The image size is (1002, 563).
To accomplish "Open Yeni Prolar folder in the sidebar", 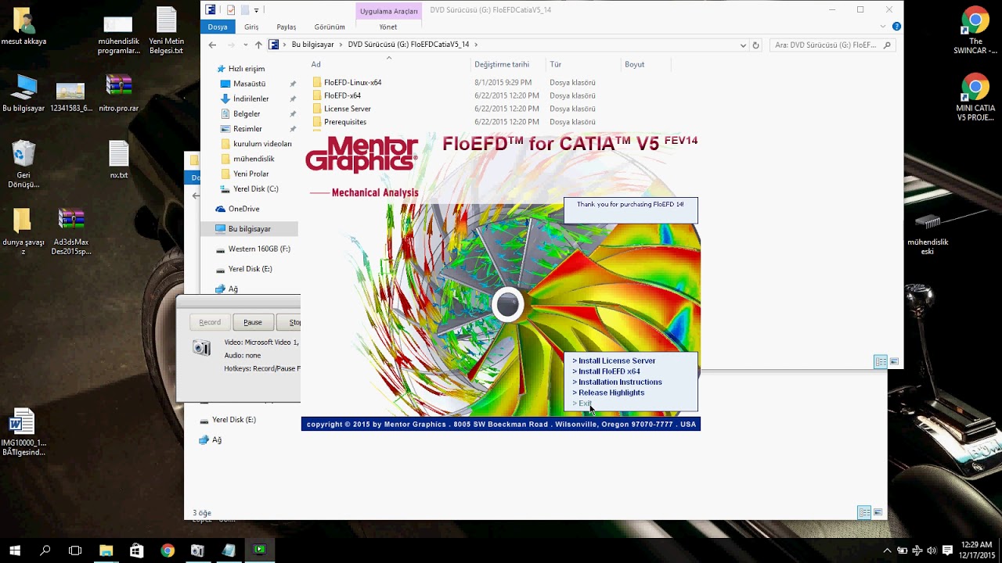I will pyautogui.click(x=250, y=174).
